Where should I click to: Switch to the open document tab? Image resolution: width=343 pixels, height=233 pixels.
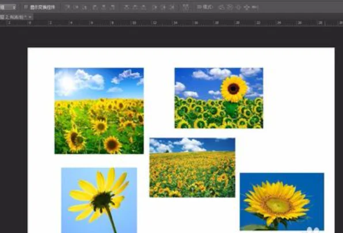[13, 17]
